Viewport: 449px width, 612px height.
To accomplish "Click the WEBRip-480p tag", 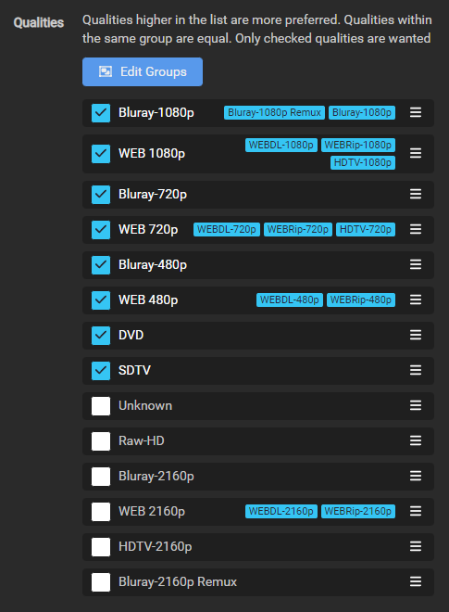I will click(361, 300).
